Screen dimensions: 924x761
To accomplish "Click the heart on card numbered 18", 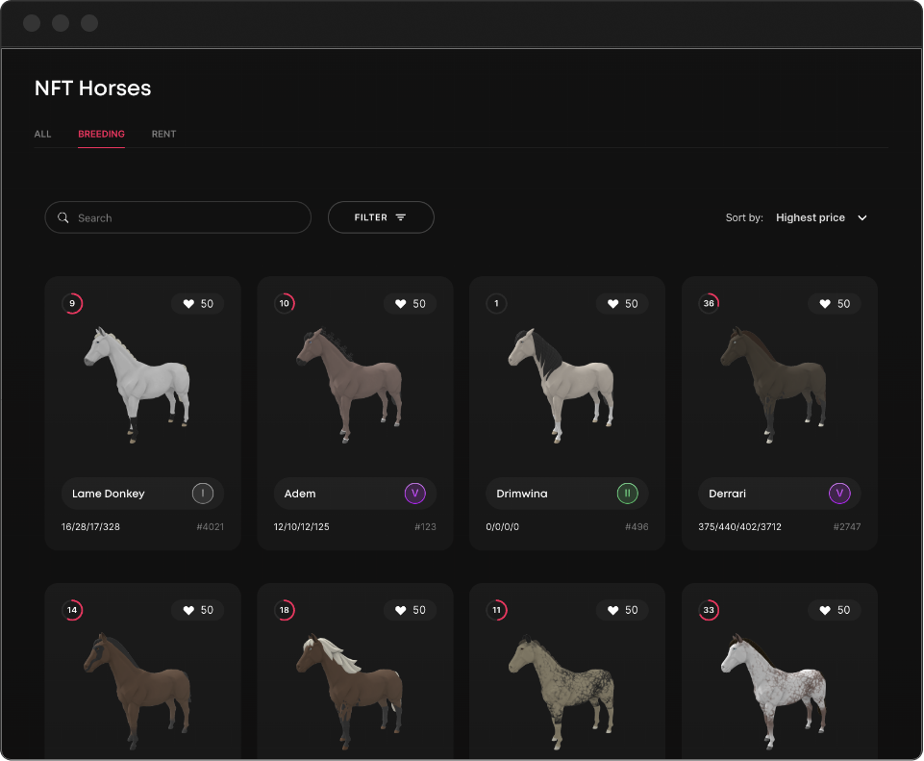I will click(401, 610).
